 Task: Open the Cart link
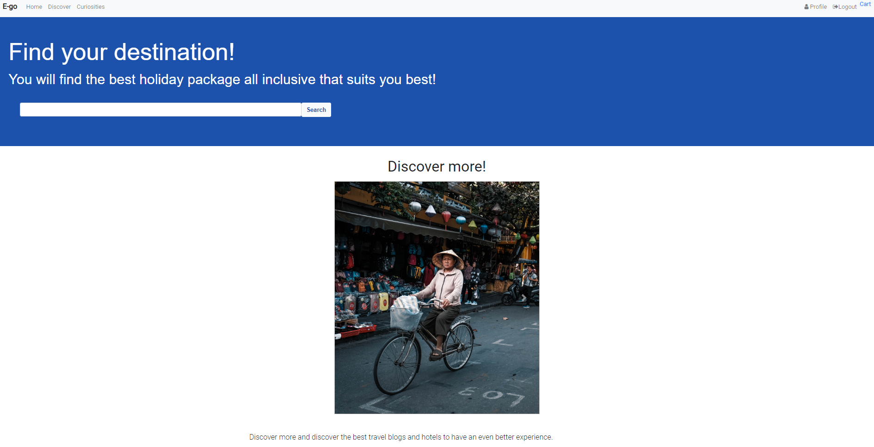click(x=865, y=4)
